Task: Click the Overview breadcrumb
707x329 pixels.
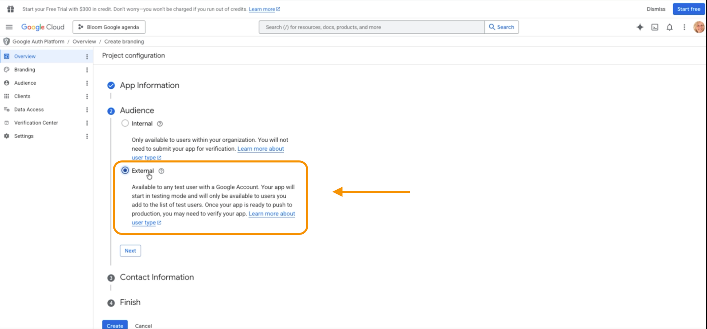Action: (84, 42)
